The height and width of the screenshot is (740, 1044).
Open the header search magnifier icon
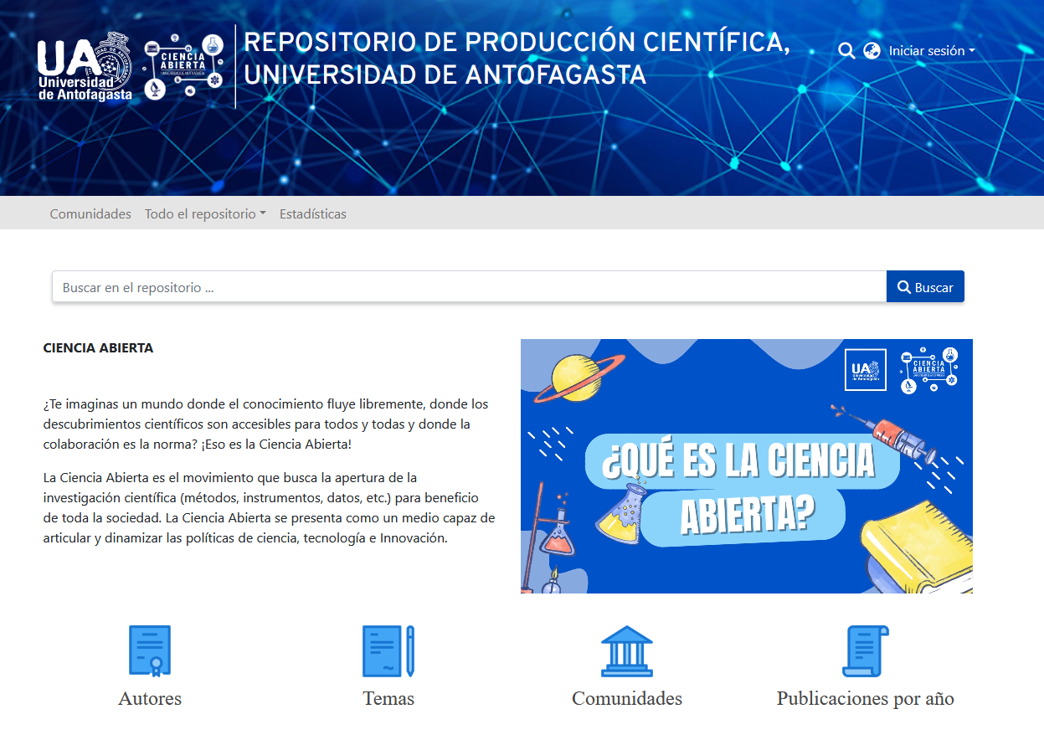(x=846, y=51)
